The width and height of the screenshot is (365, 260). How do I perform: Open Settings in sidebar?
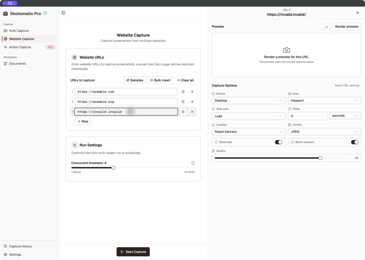29,254
